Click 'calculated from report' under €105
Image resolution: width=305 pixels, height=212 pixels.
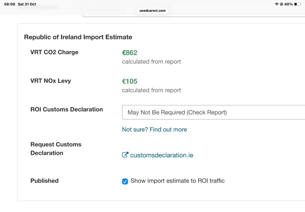coord(151,90)
